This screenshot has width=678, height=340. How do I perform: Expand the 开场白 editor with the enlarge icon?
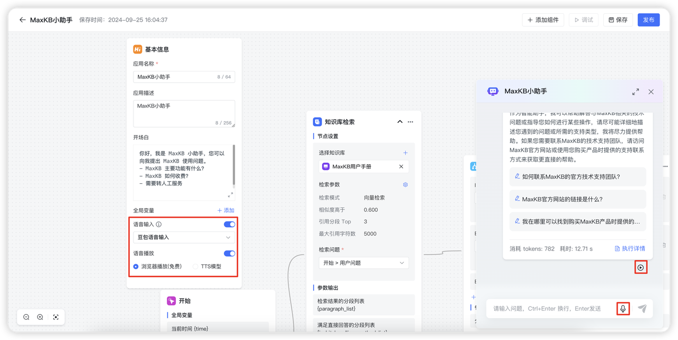click(x=230, y=195)
